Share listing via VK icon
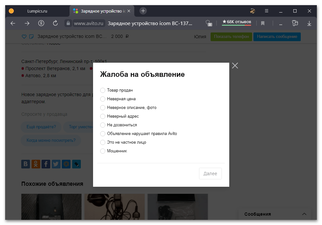Screen dimensions: 322x225 pos(26,164)
